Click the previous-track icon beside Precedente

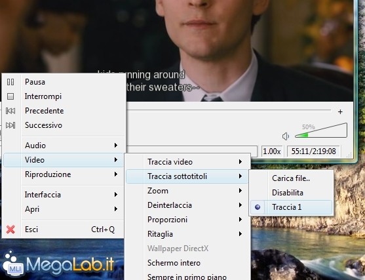click(x=10, y=111)
